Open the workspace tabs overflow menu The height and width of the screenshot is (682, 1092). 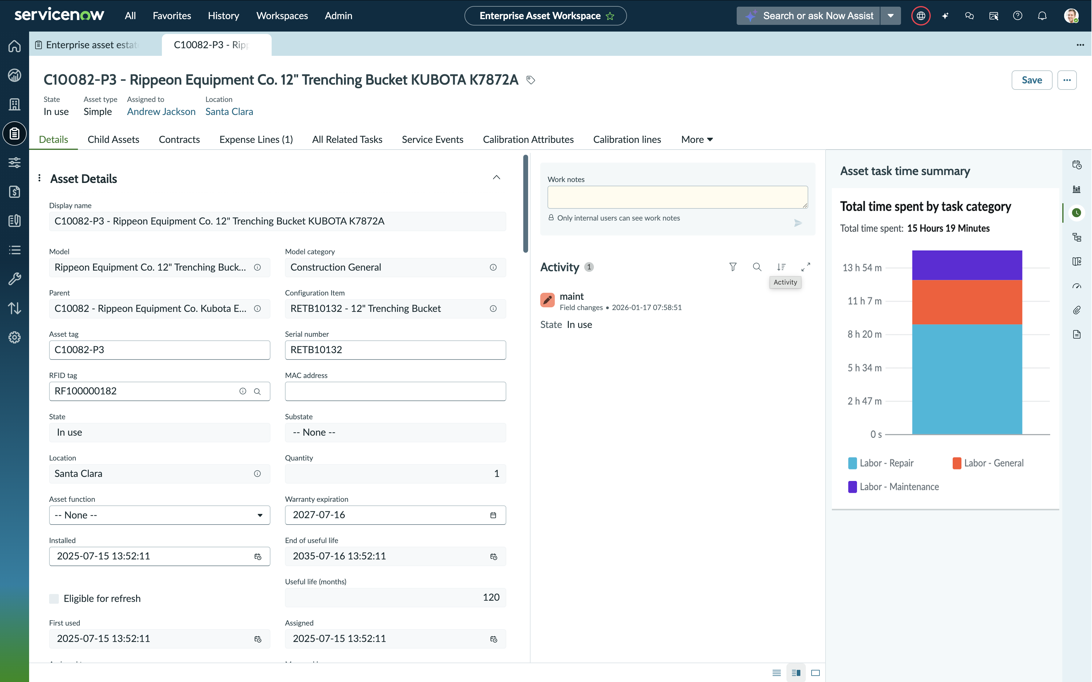tap(1080, 45)
